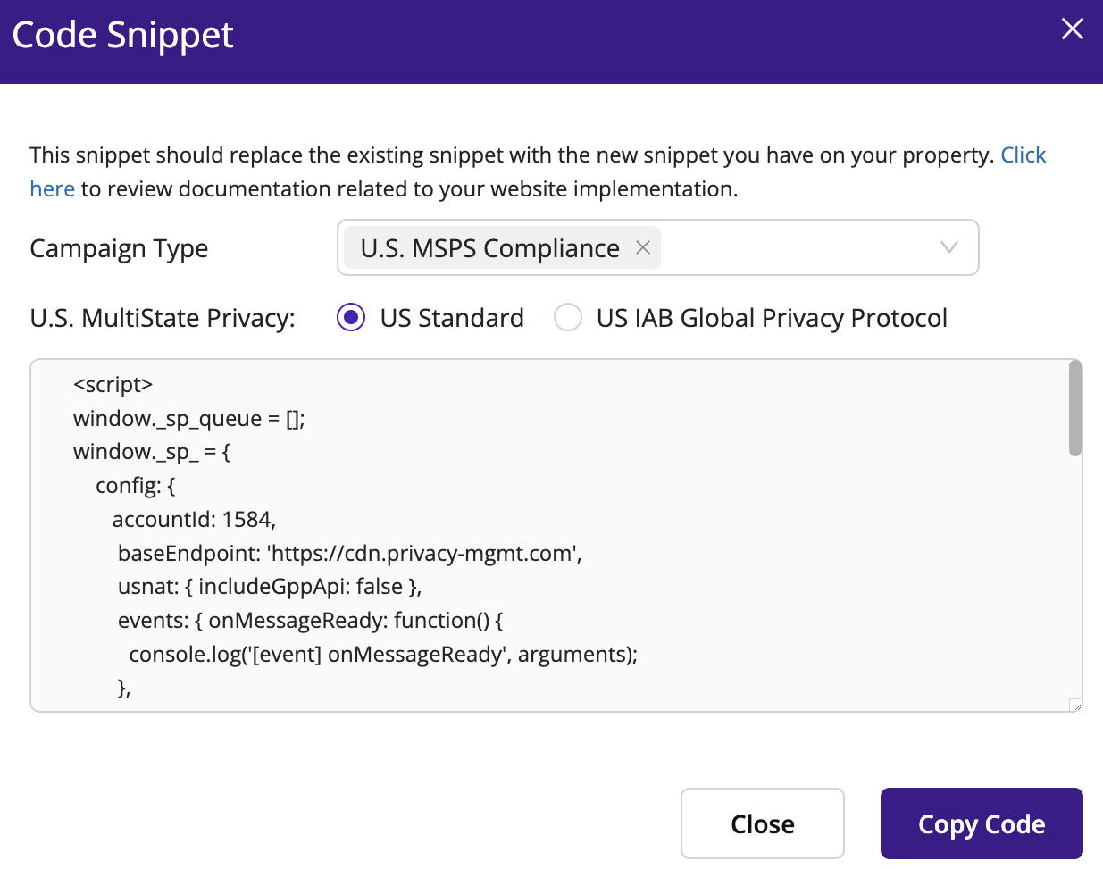This screenshot has width=1103, height=869.
Task: Follow the "here" documentation link
Action: click(x=52, y=188)
